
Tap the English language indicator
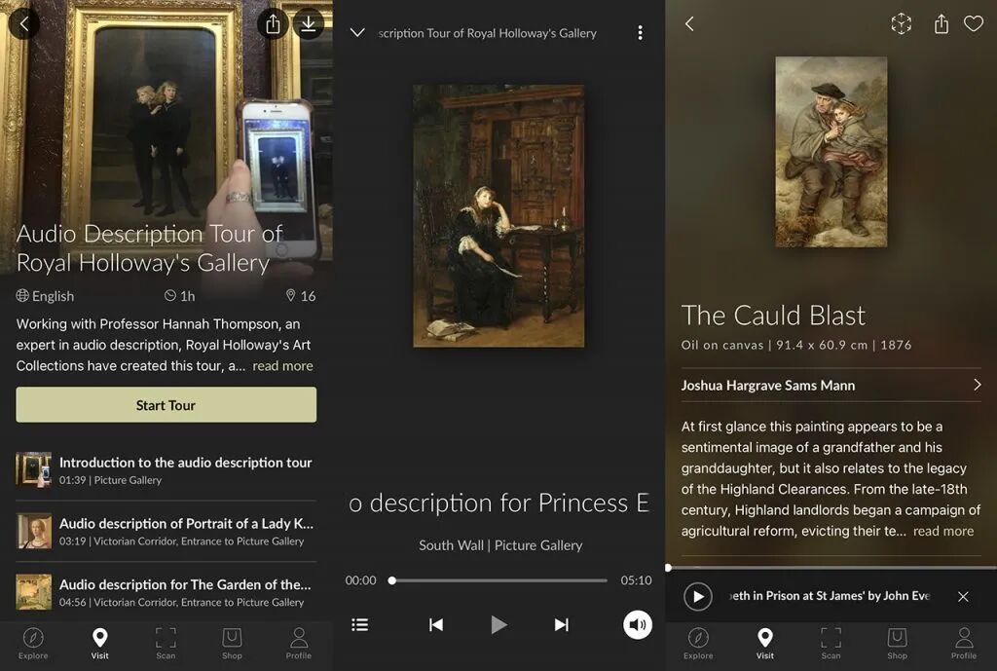click(x=45, y=296)
